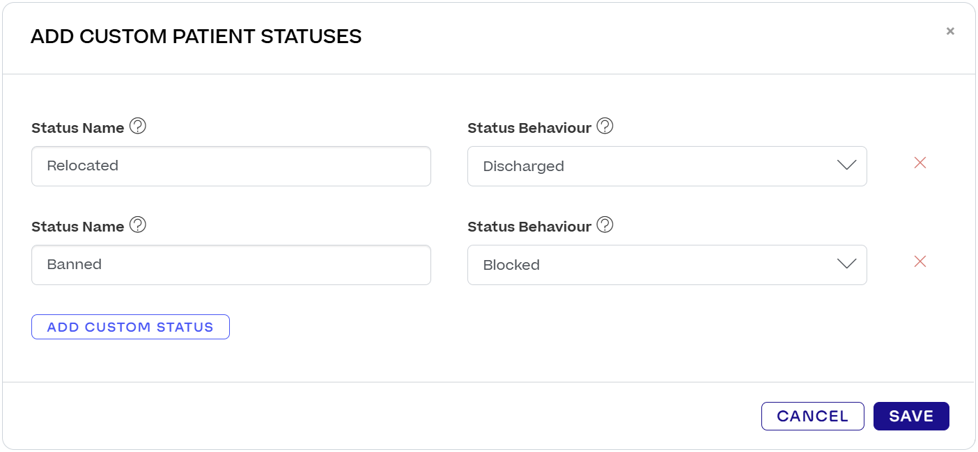The height and width of the screenshot is (452, 978).
Task: Click the red X beside the Discharged dropdown
Action: 920,162
